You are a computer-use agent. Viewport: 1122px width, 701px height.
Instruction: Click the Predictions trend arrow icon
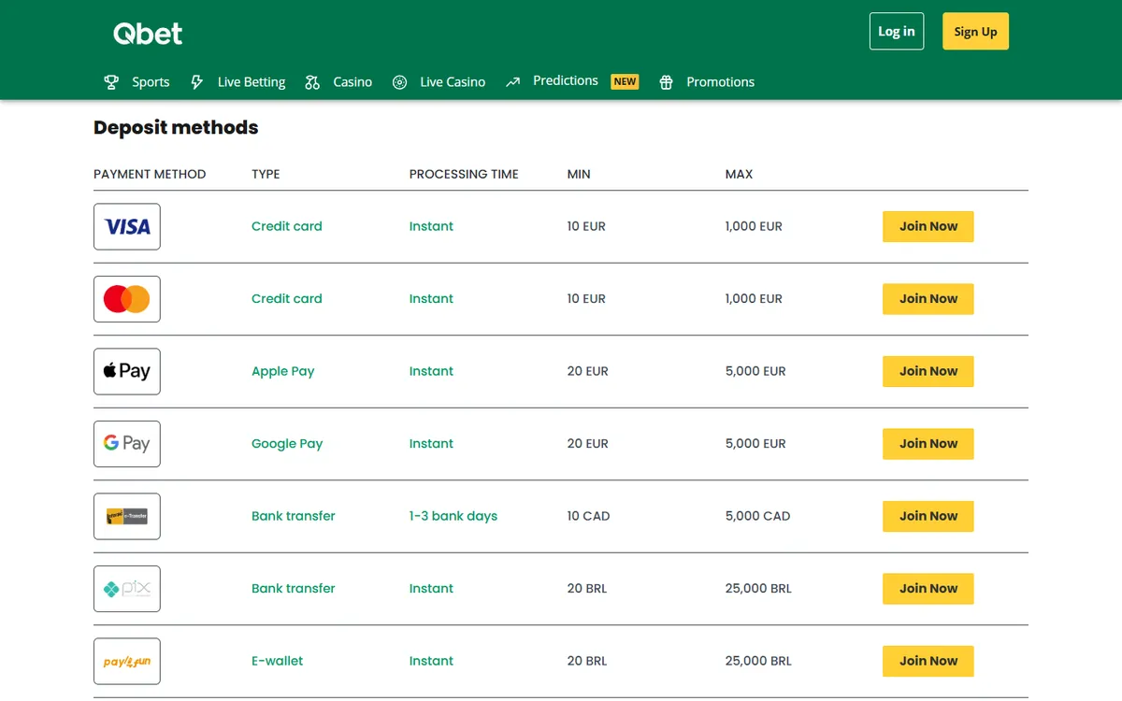coord(512,82)
